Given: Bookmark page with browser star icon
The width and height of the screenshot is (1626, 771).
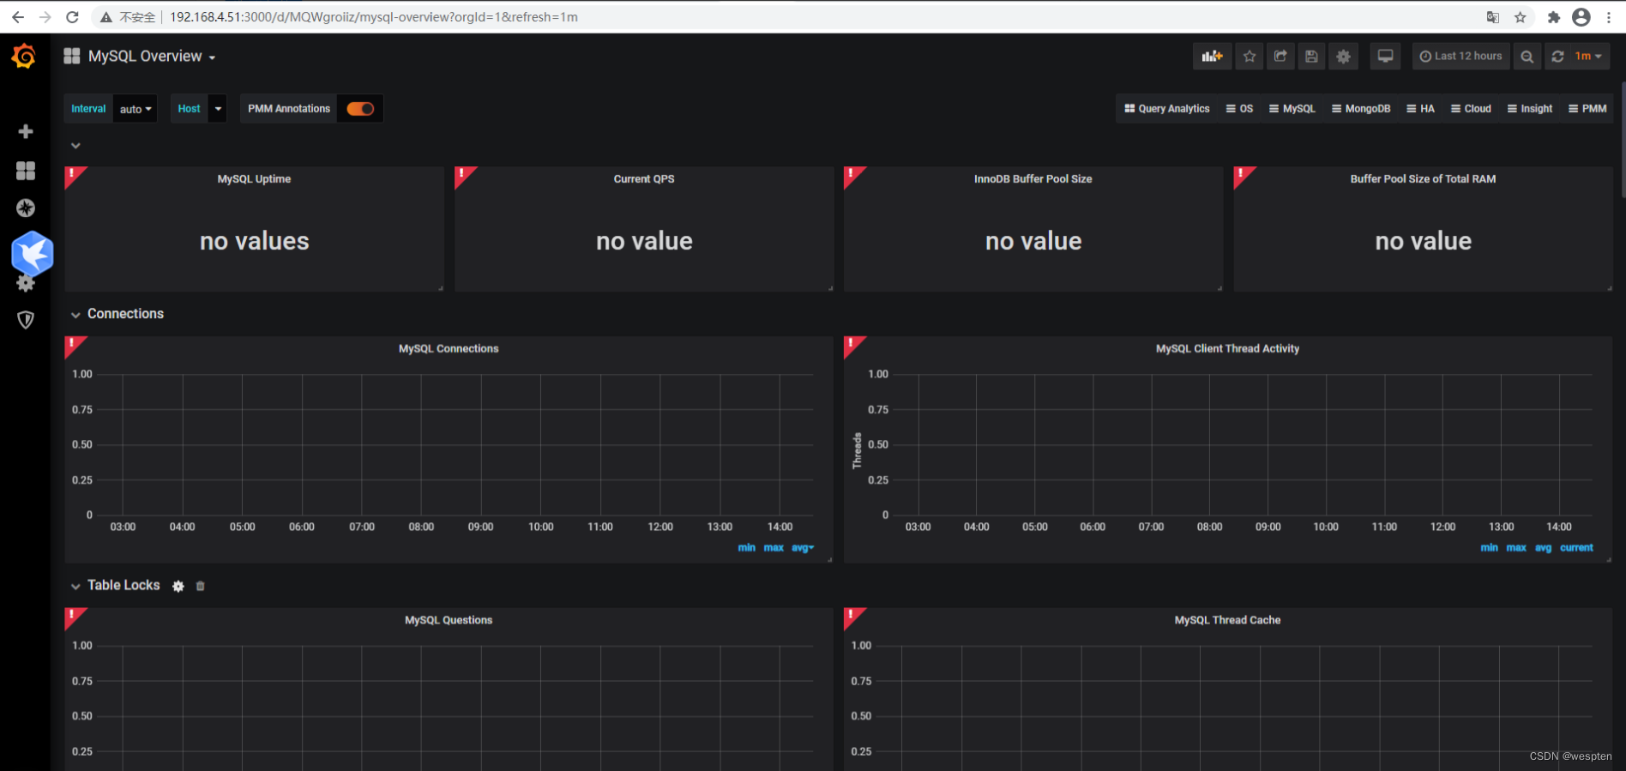Looking at the screenshot, I should (x=1521, y=17).
